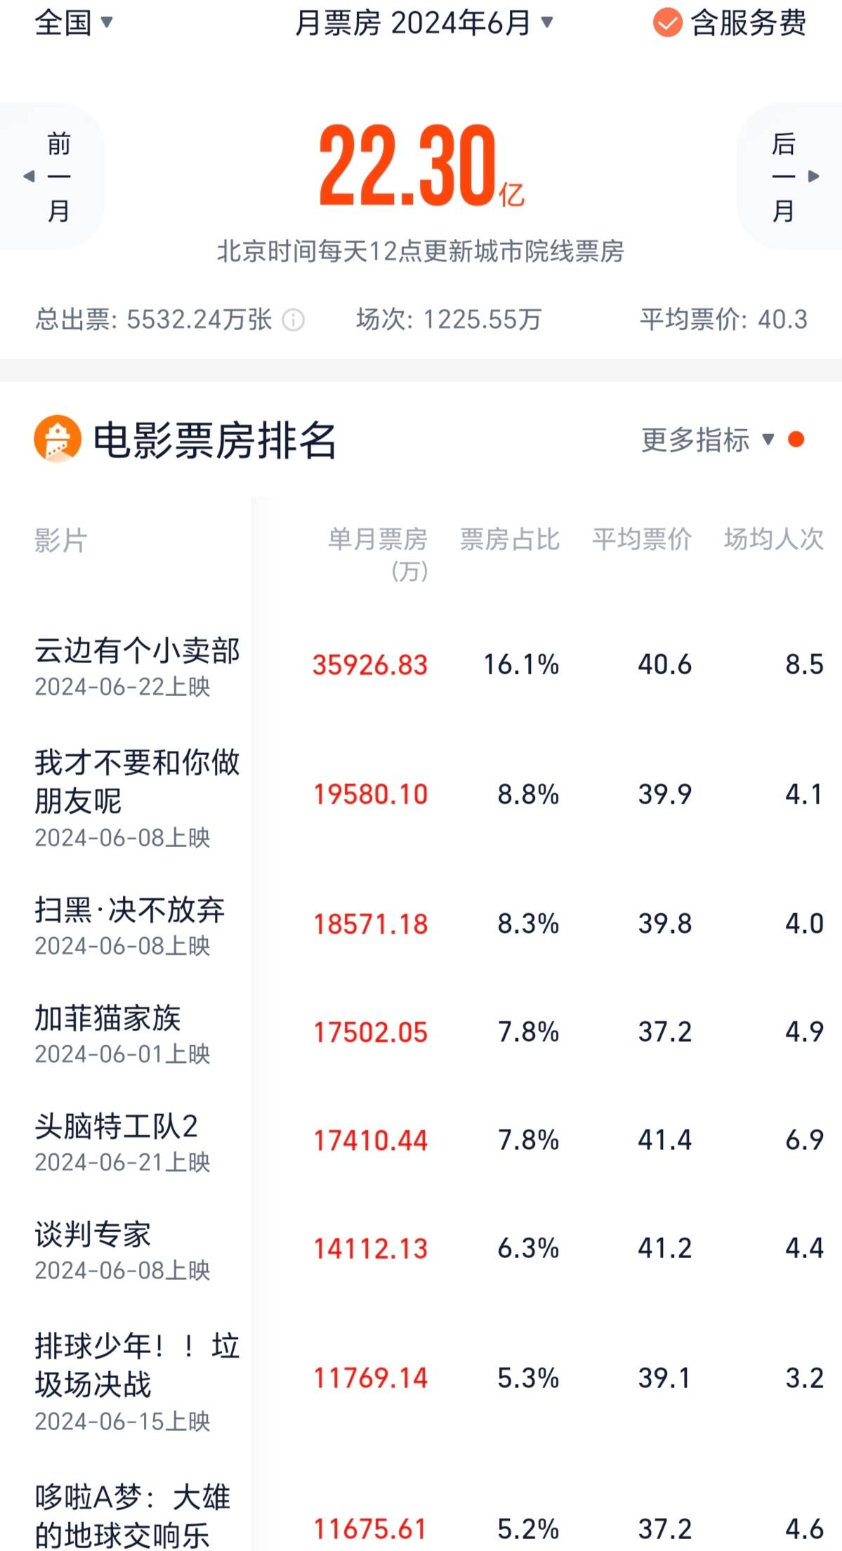The image size is (842, 1551).
Task: Open the 全国 region dropdown
Action: tap(73, 23)
